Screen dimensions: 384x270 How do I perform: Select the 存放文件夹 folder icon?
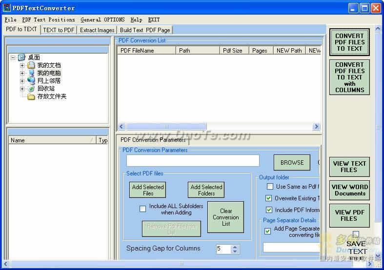pyautogui.click(x=31, y=96)
